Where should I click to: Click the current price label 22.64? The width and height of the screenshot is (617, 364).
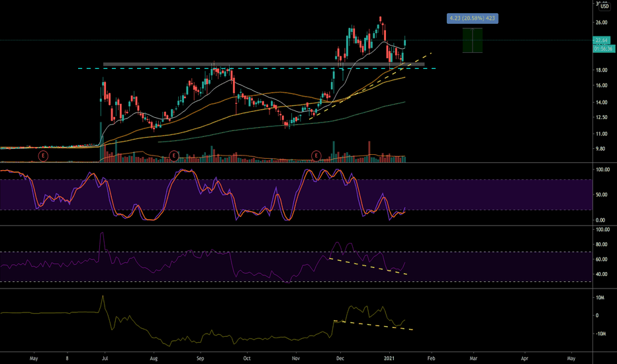coord(601,40)
